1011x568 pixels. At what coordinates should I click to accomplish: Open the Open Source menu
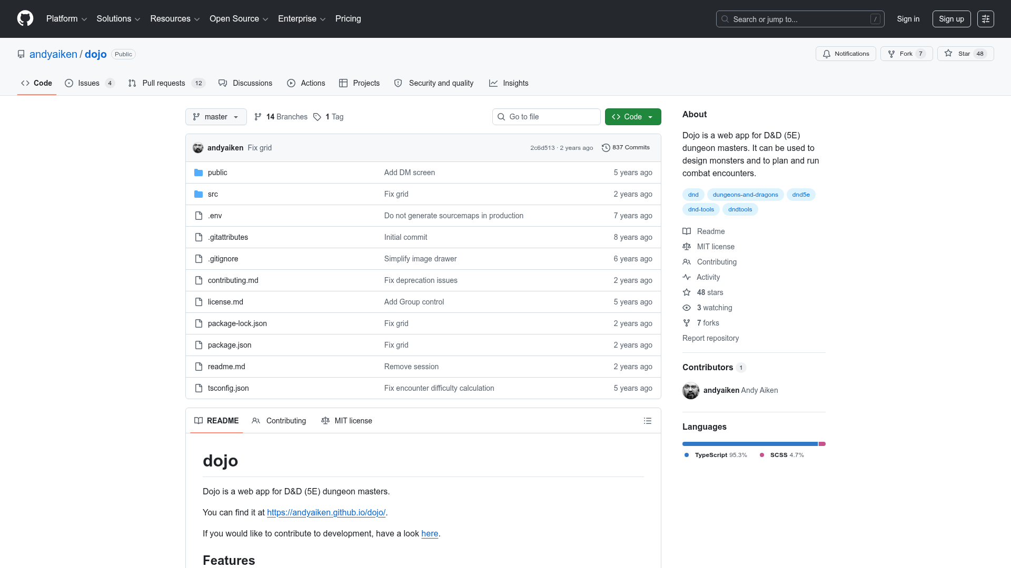coord(239,19)
